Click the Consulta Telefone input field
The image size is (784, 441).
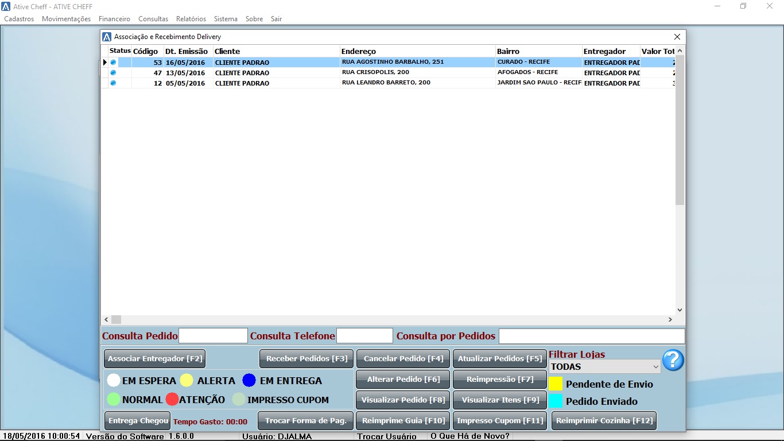coord(364,336)
